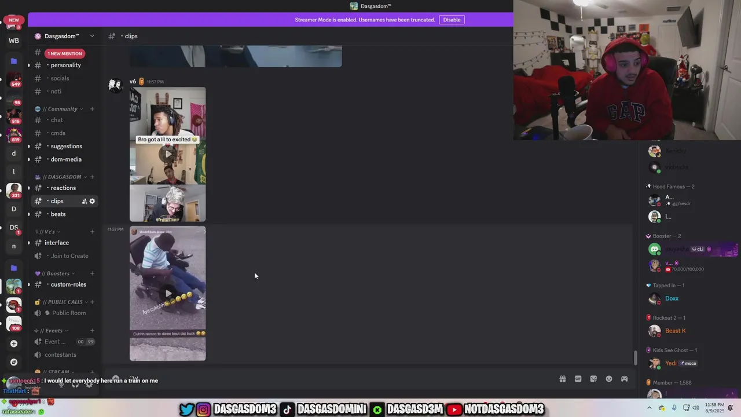Play the 'Bro got a lil to excited' video
The height and width of the screenshot is (417, 741).
(x=168, y=154)
